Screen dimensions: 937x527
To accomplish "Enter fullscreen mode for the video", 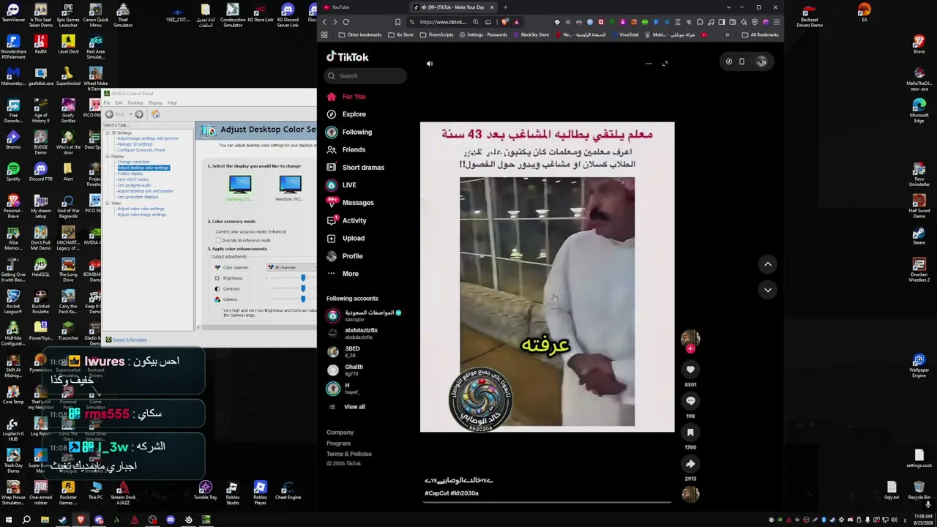I will pos(665,64).
